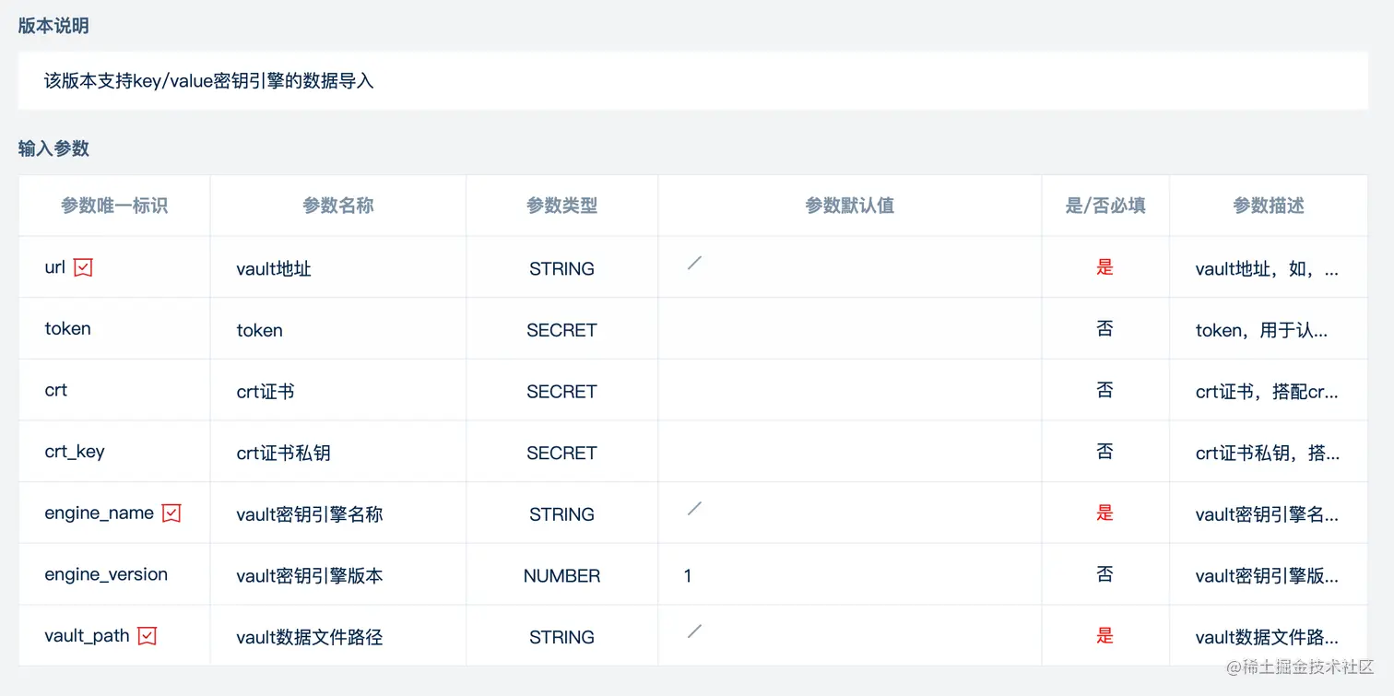The image size is (1394, 696).
Task: Select the token parameter identifier cell
Action: click(68, 329)
